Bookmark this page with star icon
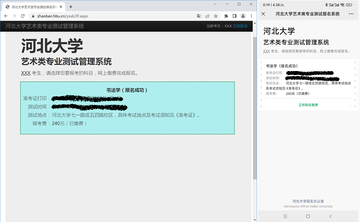This screenshot has height=222, width=360. click(216, 16)
